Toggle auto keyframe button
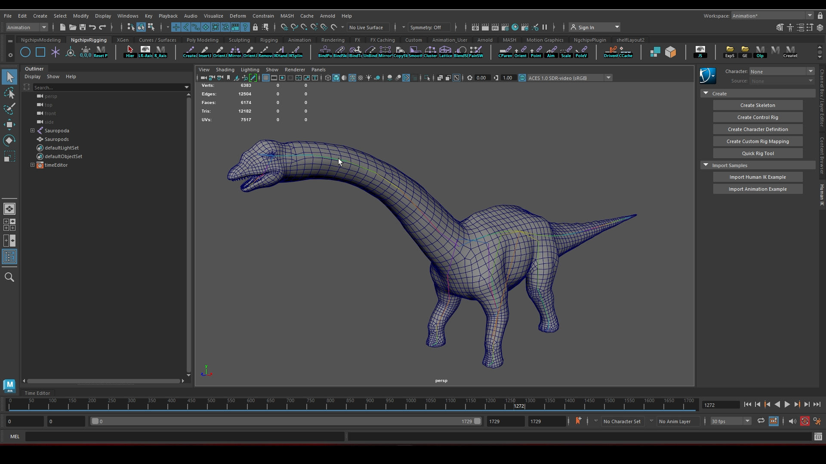Viewport: 826px width, 464px height. tap(805, 421)
